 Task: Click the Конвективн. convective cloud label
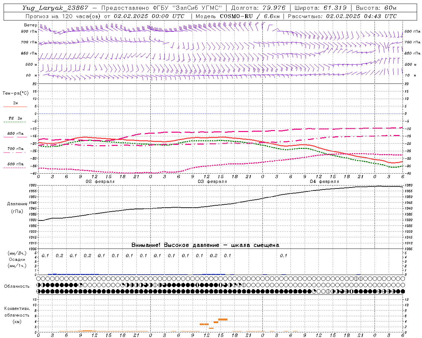click(x=17, y=309)
